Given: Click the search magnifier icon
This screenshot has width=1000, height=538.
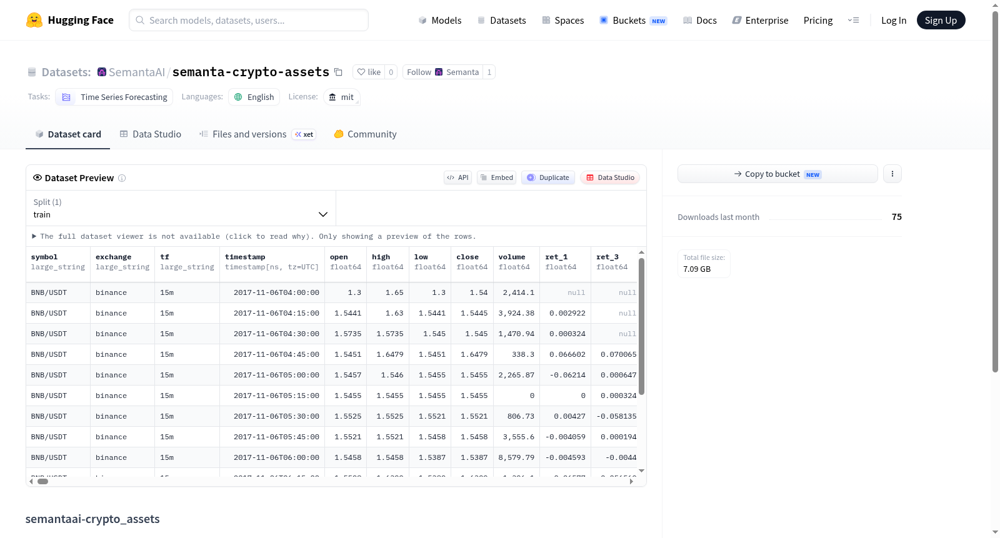Looking at the screenshot, I should (x=141, y=20).
